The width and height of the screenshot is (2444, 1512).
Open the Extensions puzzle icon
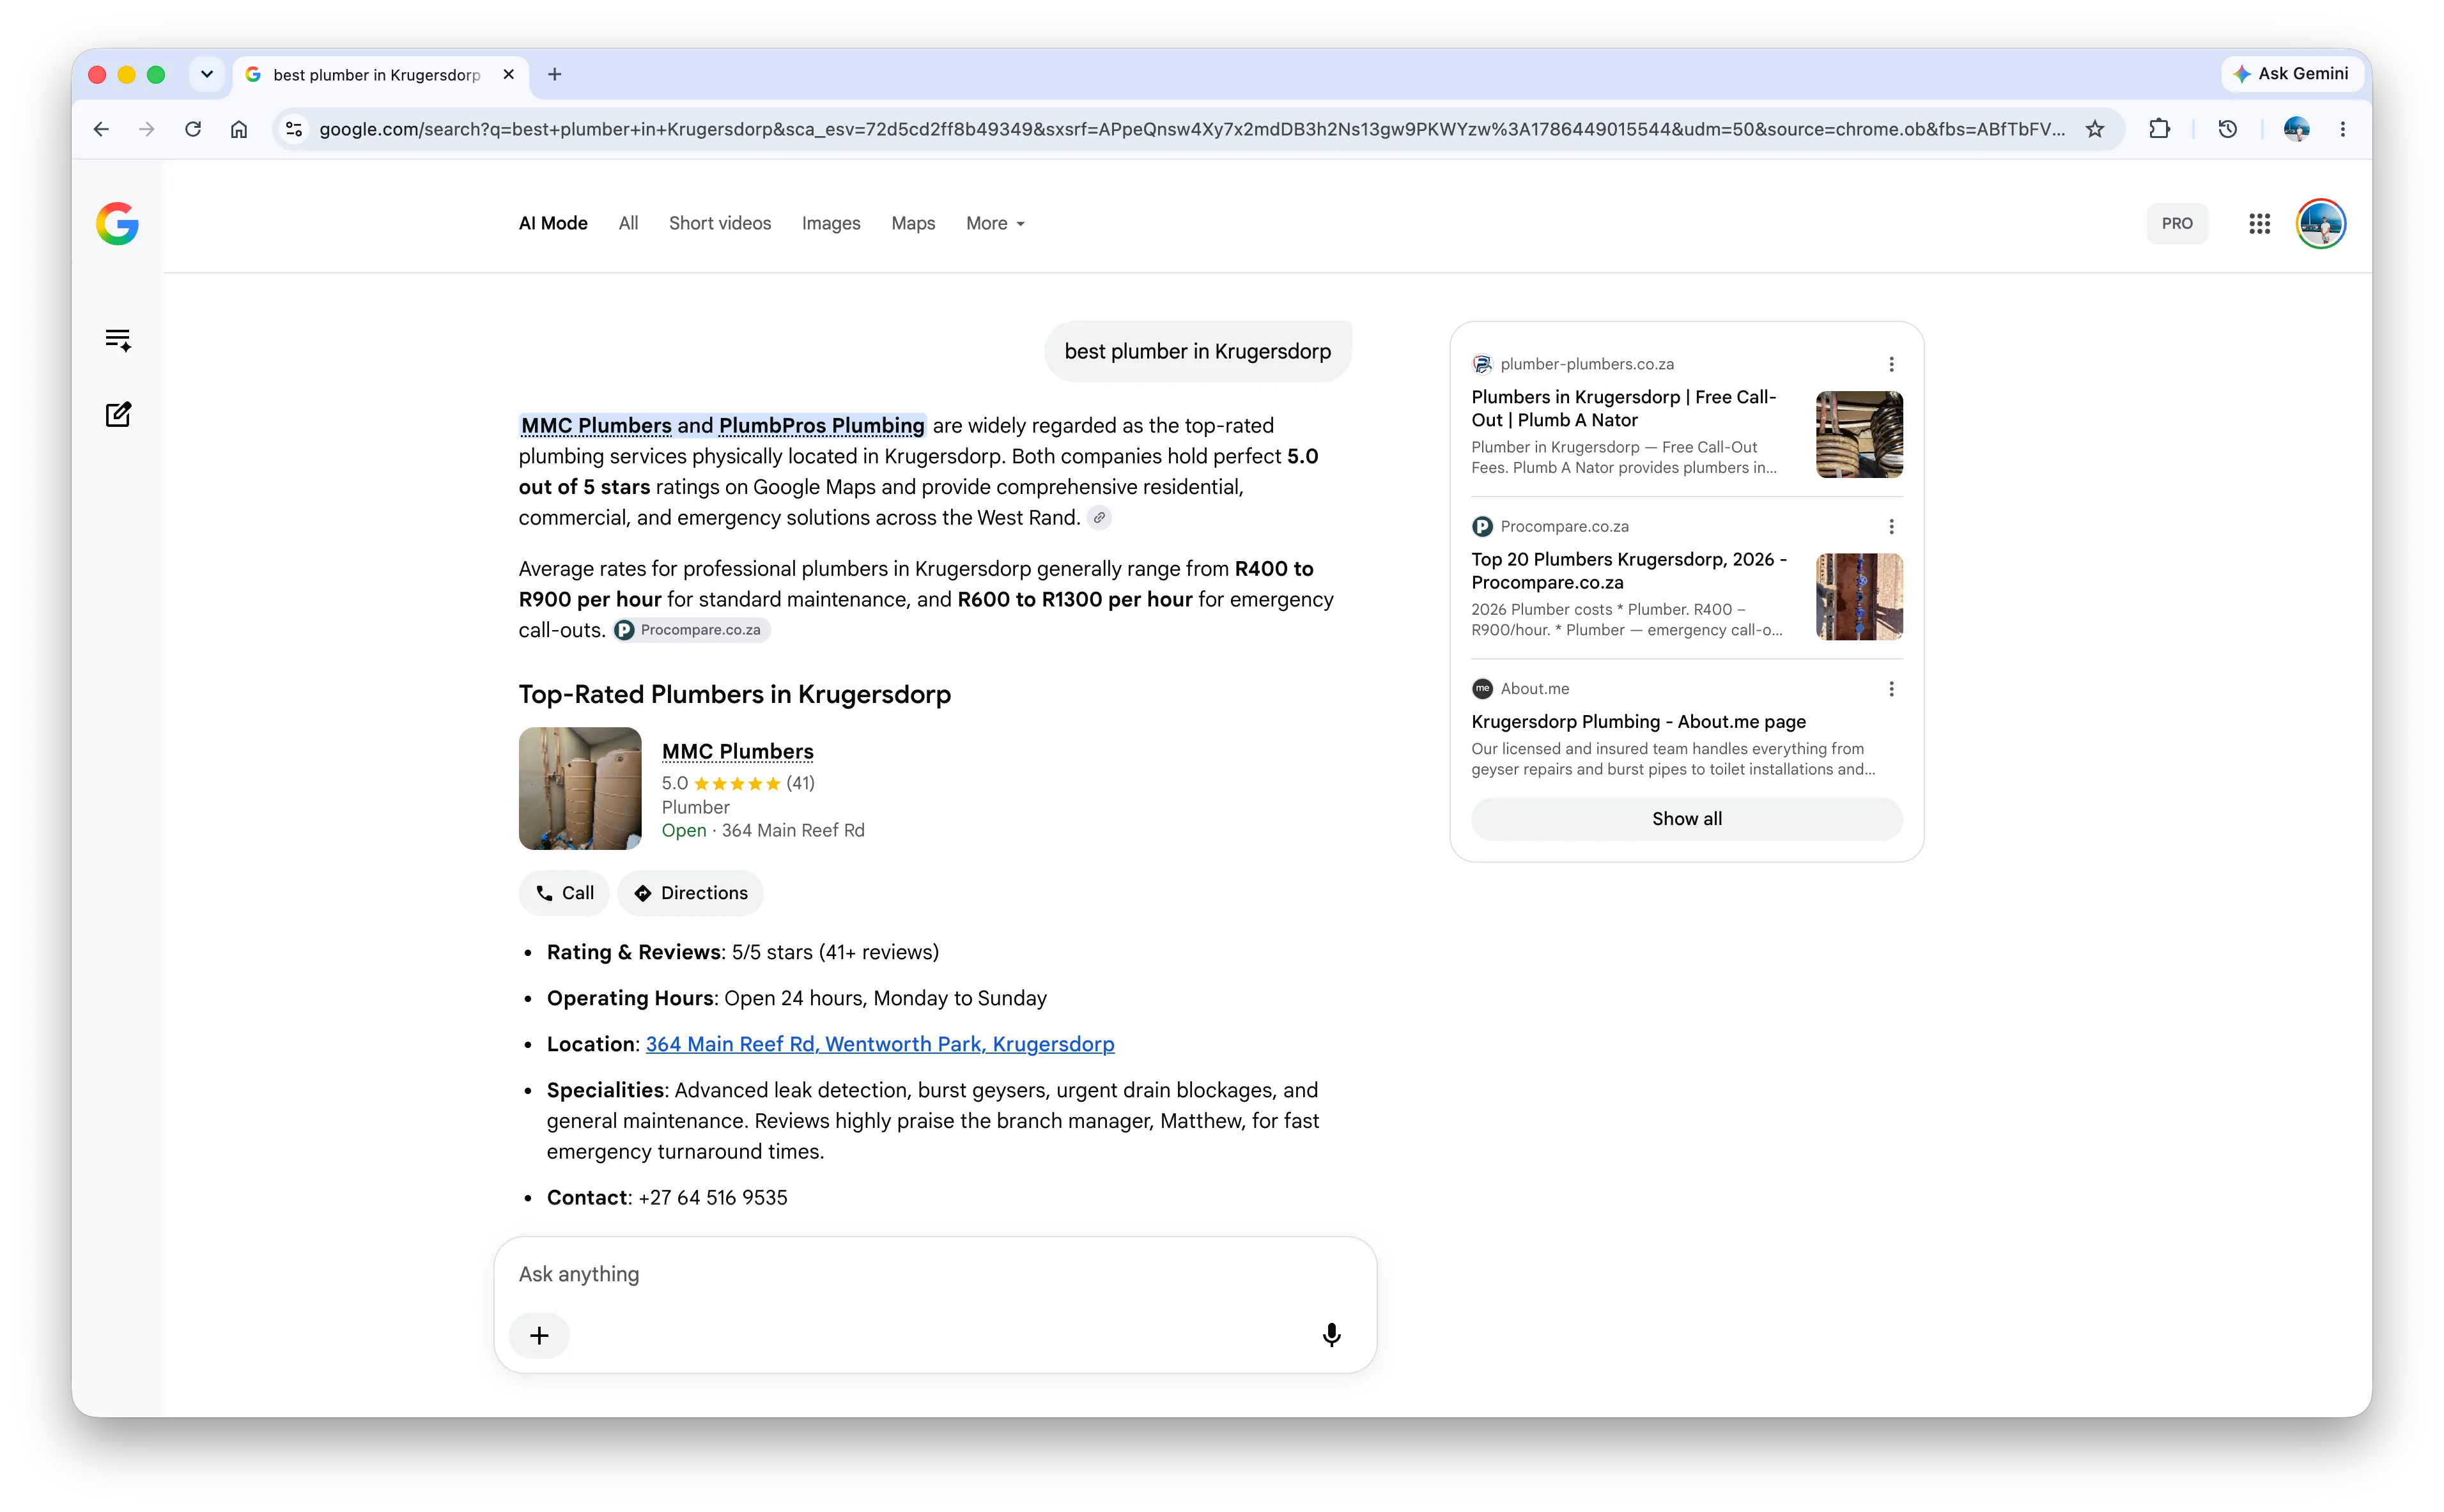tap(2160, 129)
